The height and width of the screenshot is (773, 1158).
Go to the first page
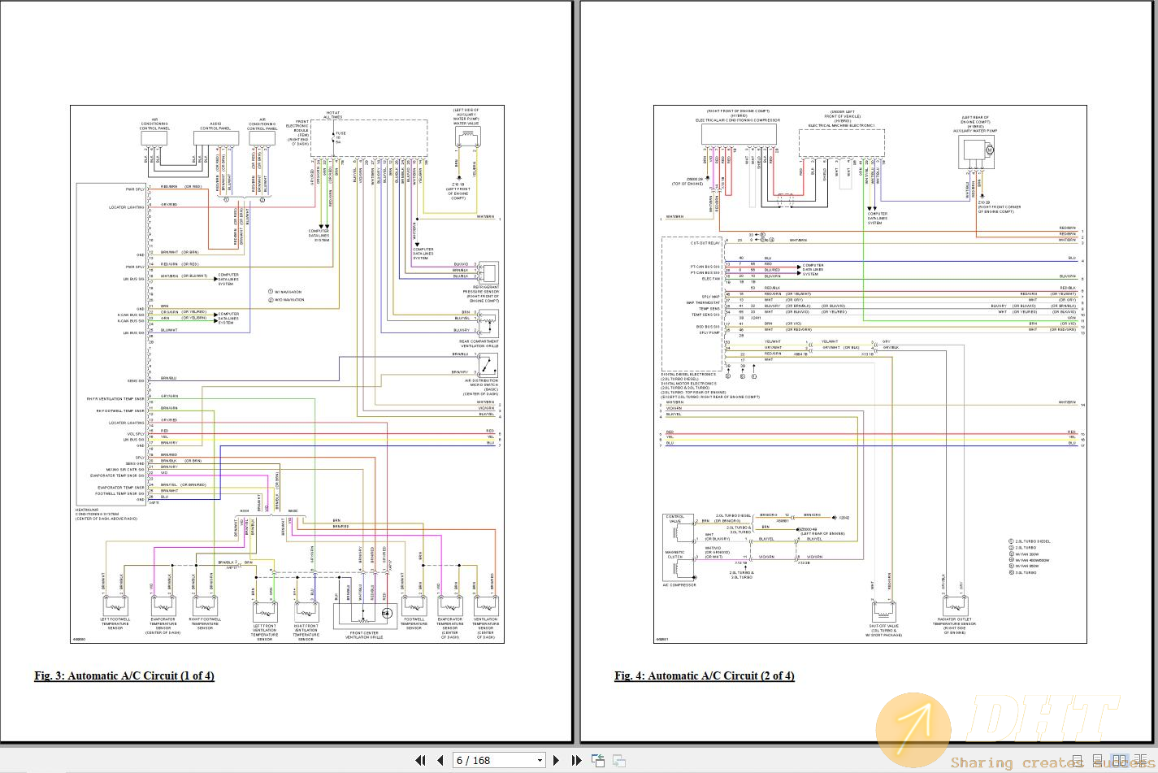pos(420,760)
